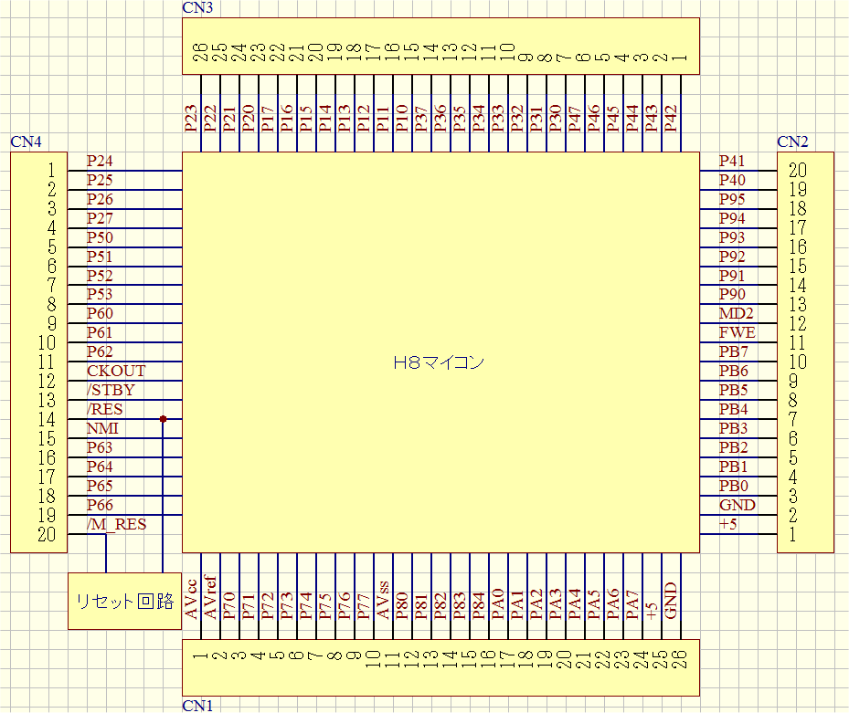
Task: Click the NMI signal label
Action: click(102, 428)
